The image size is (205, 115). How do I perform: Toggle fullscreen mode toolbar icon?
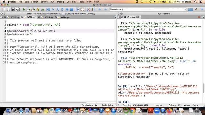(x=82, y=9)
